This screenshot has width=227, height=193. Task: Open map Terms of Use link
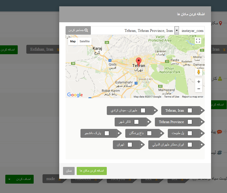(x=172, y=97)
